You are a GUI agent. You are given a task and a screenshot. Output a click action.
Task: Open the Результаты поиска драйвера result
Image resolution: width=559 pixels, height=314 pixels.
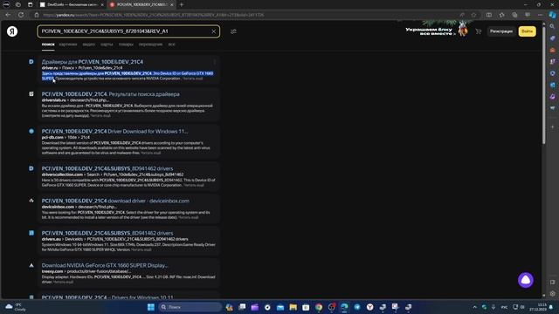tap(111, 94)
